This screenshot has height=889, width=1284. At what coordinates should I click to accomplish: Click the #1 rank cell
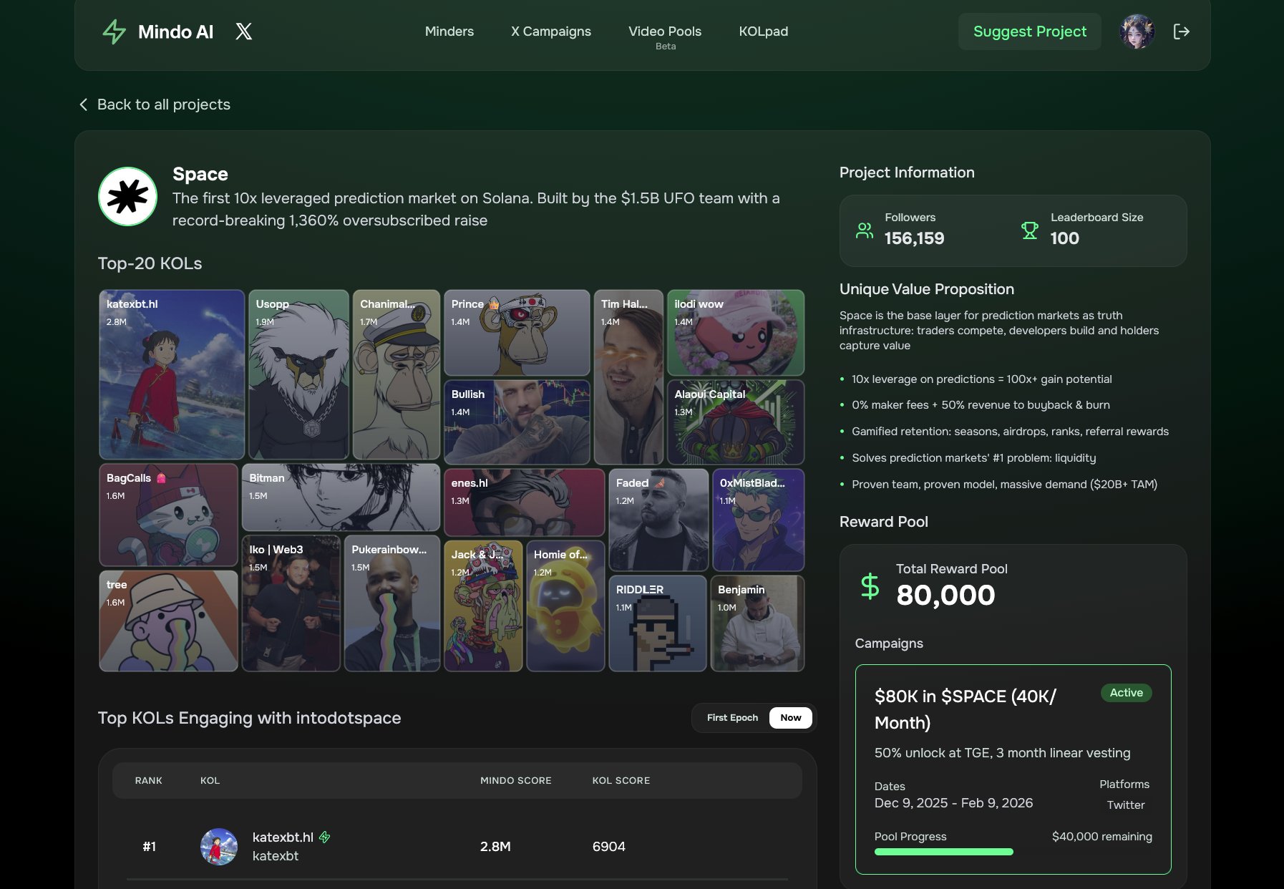pos(149,847)
